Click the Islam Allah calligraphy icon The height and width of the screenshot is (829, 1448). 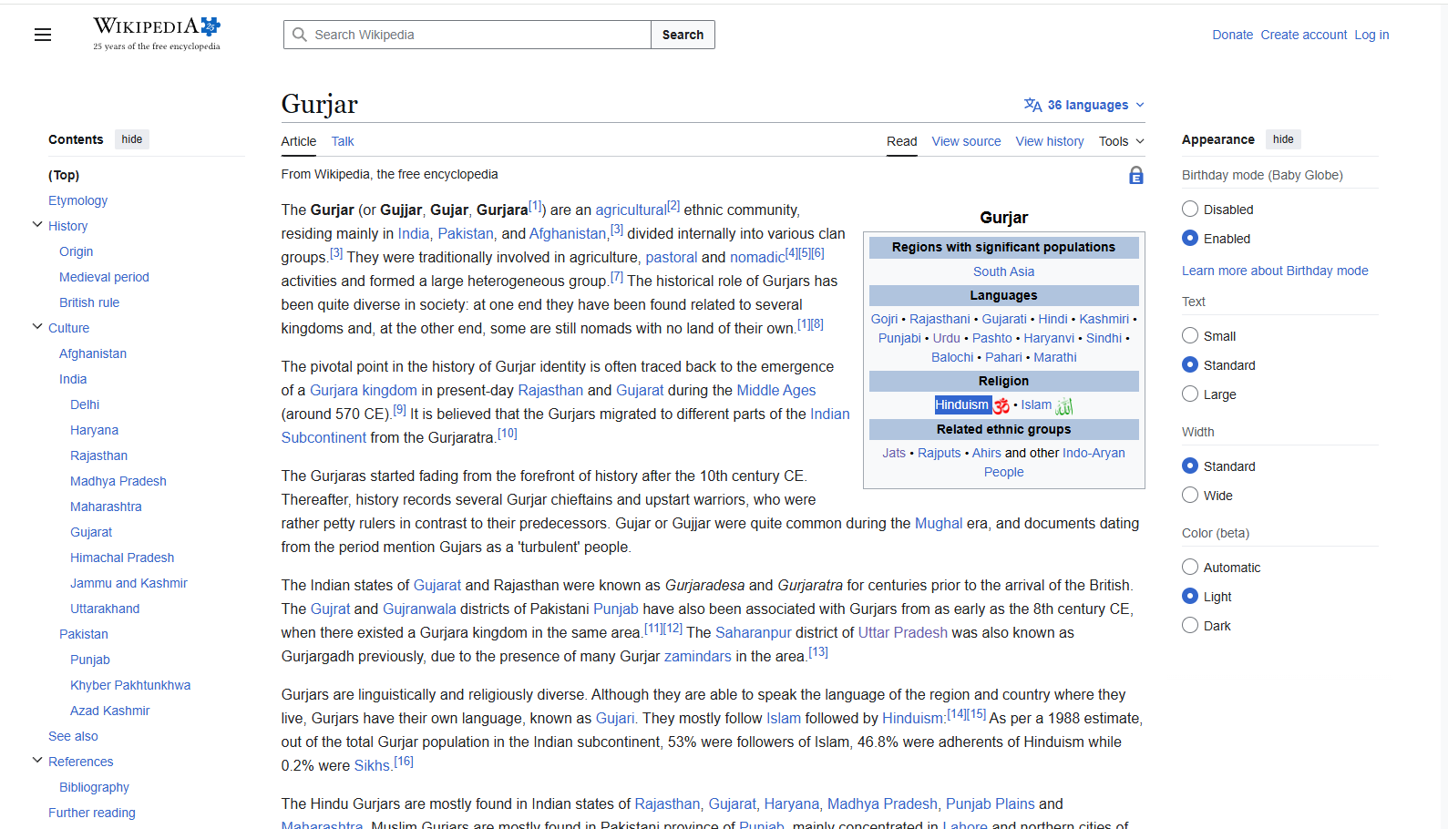click(1064, 405)
